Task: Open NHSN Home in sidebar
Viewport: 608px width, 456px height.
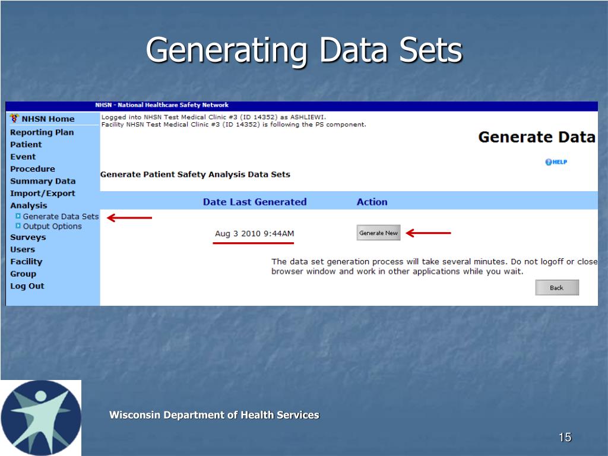Action: 47,119
